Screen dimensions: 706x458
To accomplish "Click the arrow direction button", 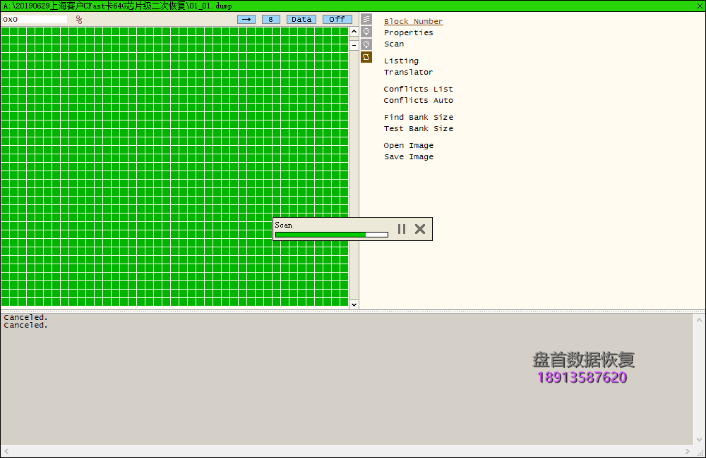I will (246, 19).
